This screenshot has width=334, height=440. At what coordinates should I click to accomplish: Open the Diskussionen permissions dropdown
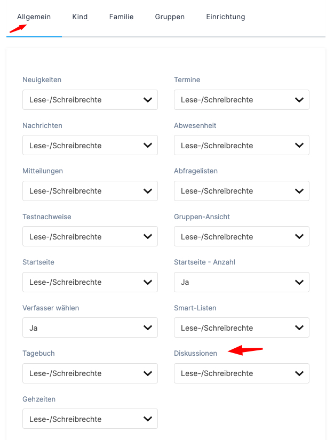pos(242,373)
